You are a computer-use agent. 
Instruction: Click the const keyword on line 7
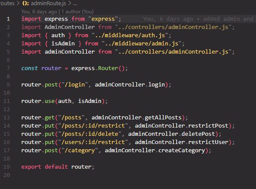pos(30,68)
